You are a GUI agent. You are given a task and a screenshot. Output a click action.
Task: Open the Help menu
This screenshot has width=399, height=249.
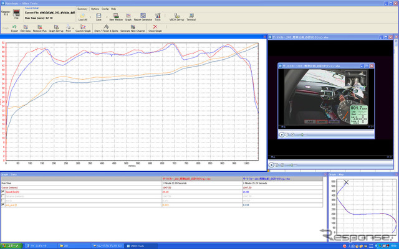coord(113,9)
